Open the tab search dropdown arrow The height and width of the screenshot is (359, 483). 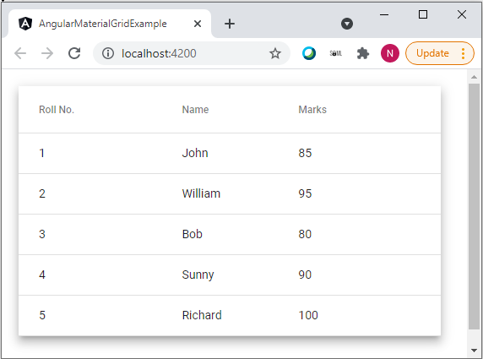tap(347, 24)
